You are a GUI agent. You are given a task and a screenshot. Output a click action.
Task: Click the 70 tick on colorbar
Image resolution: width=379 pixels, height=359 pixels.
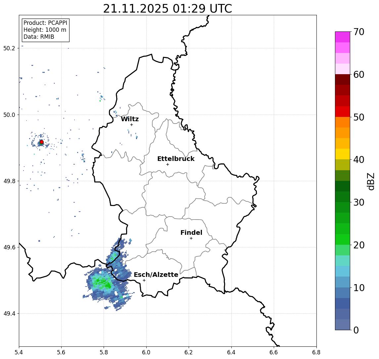point(359,32)
